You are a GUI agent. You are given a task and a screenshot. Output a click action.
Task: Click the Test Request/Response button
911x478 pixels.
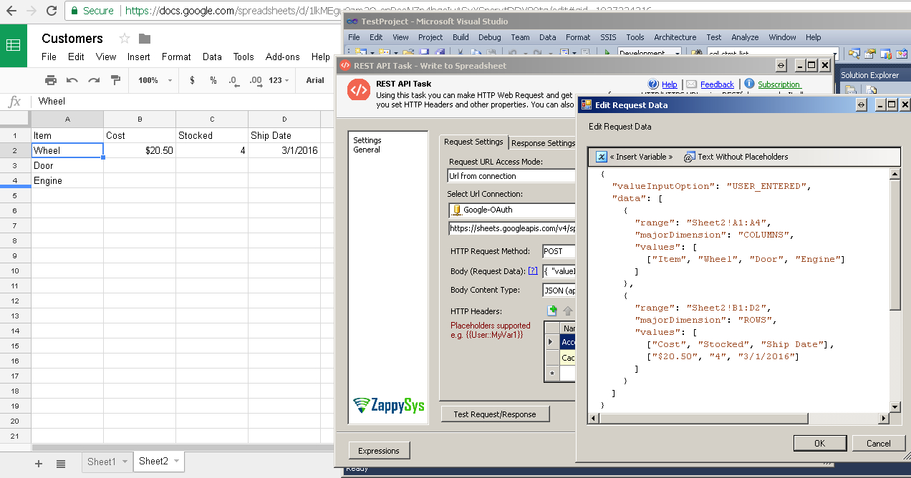pyautogui.click(x=495, y=414)
